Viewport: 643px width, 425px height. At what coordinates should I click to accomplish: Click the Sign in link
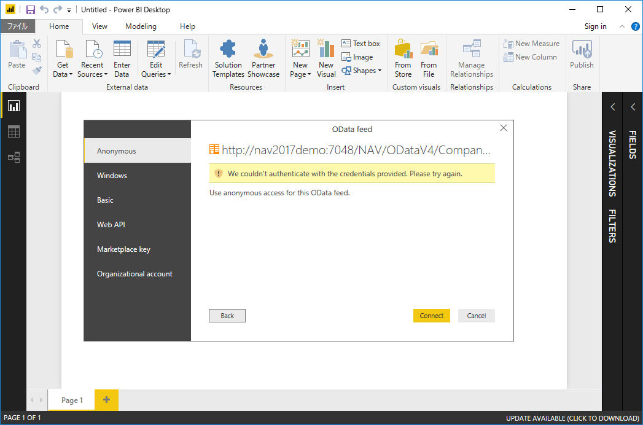[x=596, y=26]
